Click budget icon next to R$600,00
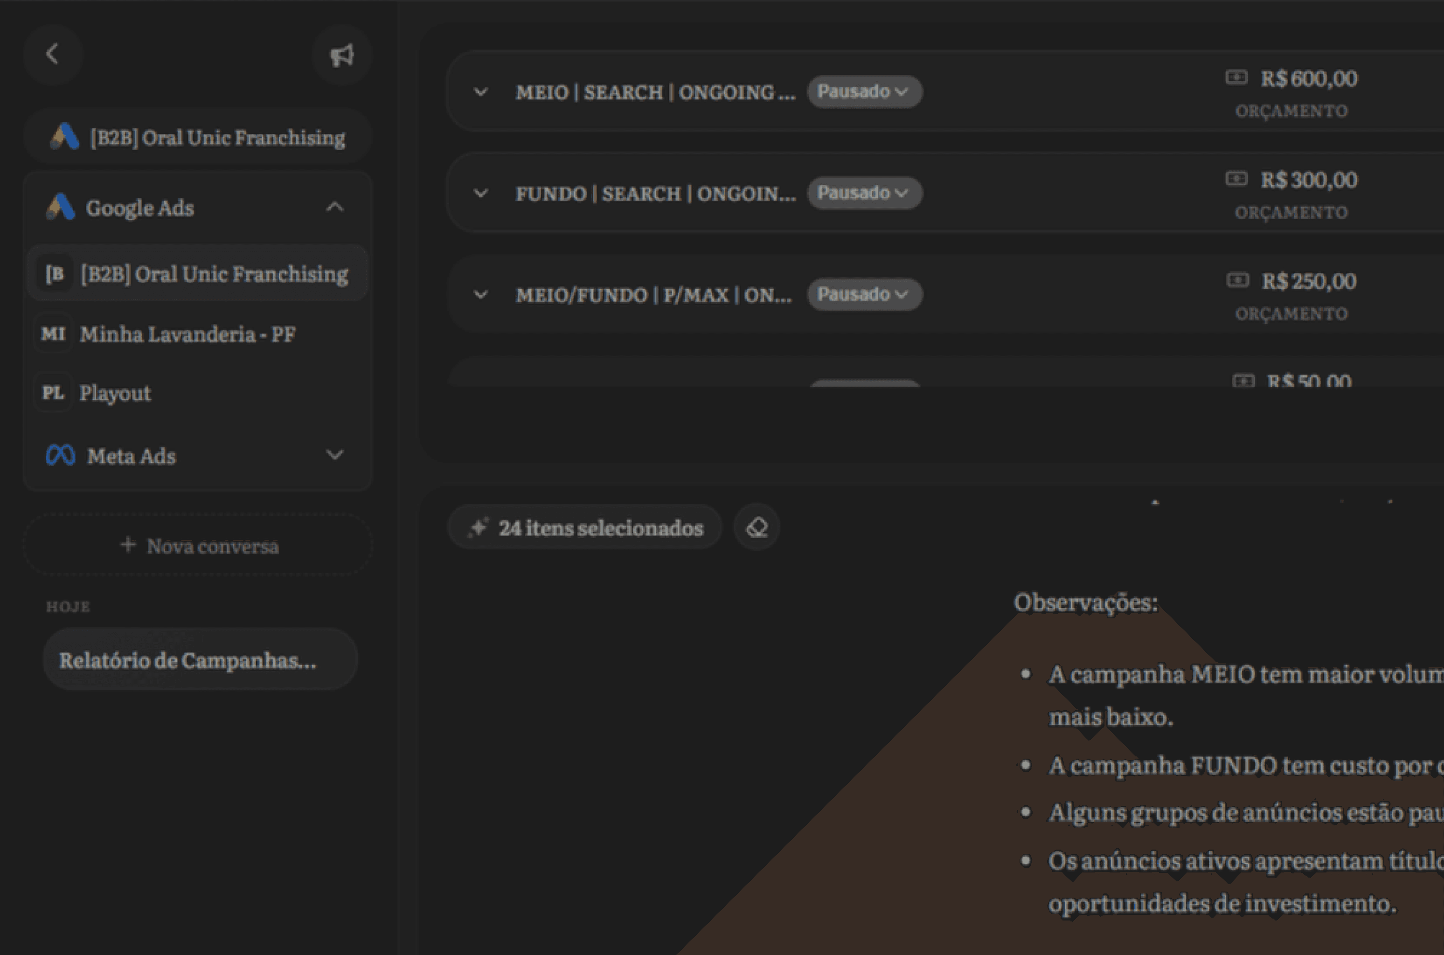Screen dimensions: 1444x955 [x=1236, y=77]
